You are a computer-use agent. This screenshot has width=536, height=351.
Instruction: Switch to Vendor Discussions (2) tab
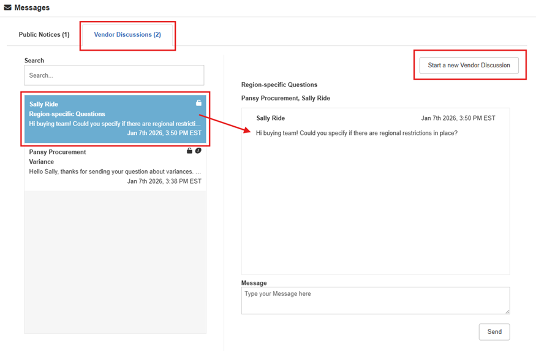pyautogui.click(x=127, y=34)
